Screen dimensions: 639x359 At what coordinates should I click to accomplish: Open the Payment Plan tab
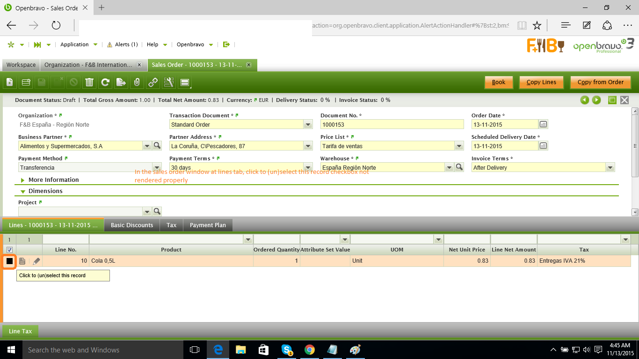click(x=208, y=225)
